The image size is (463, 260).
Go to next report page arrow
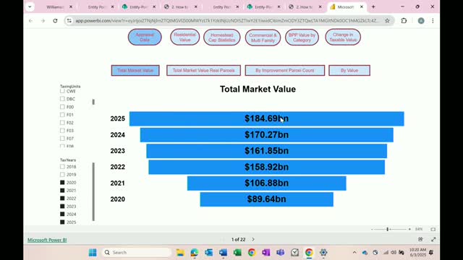point(253,239)
